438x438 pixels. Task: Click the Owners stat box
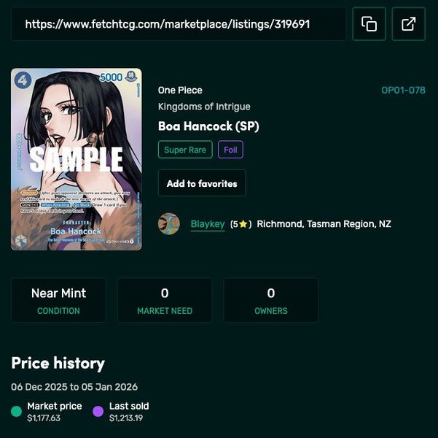(271, 300)
